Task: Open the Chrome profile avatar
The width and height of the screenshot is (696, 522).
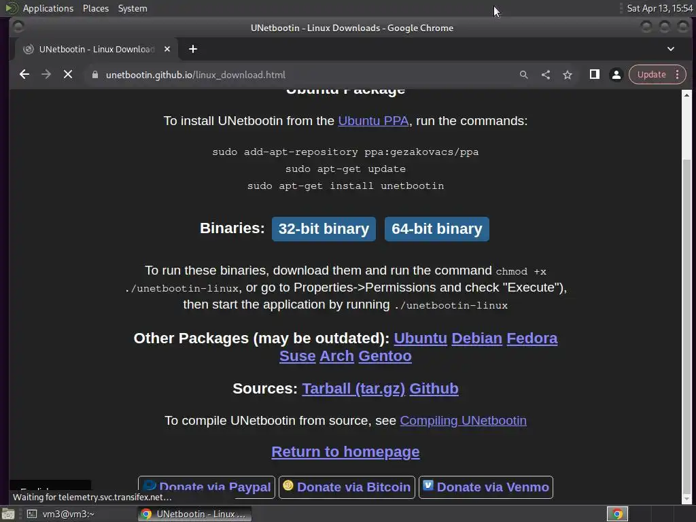Action: point(616,75)
